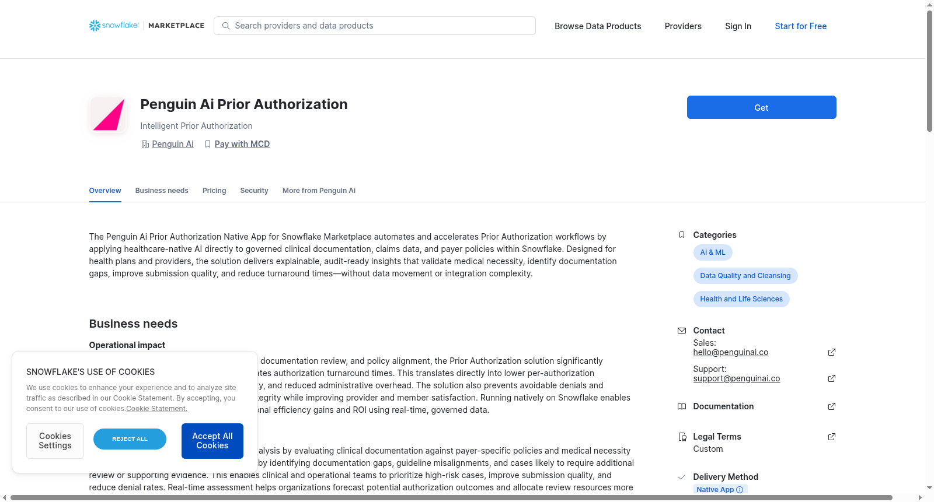Screen dimensions: 934x502
Task: Select the Data Quality and Cleansing chip
Action: coord(745,276)
